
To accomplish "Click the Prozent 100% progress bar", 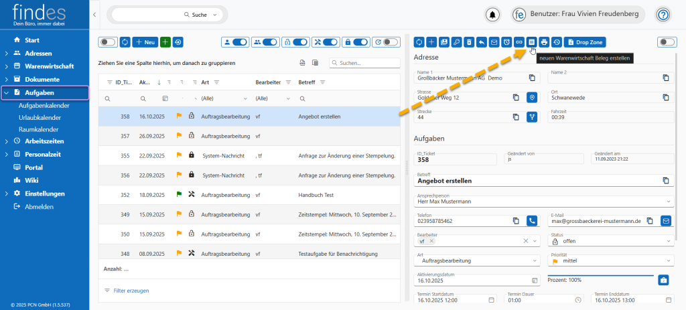I will (x=600, y=275).
